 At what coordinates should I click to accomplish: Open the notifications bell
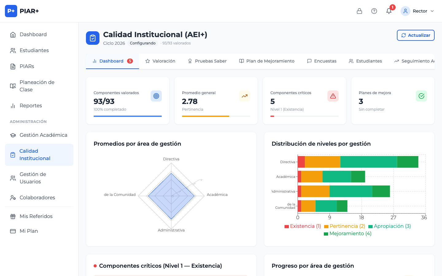click(389, 11)
